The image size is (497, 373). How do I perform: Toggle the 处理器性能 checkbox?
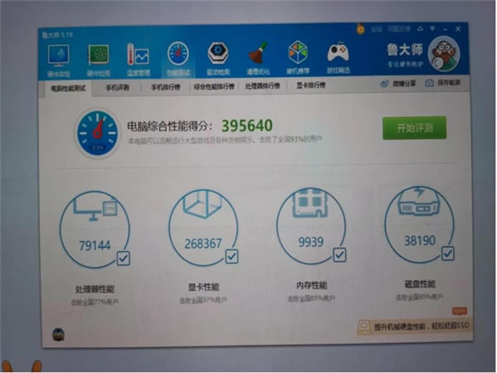pos(124,258)
